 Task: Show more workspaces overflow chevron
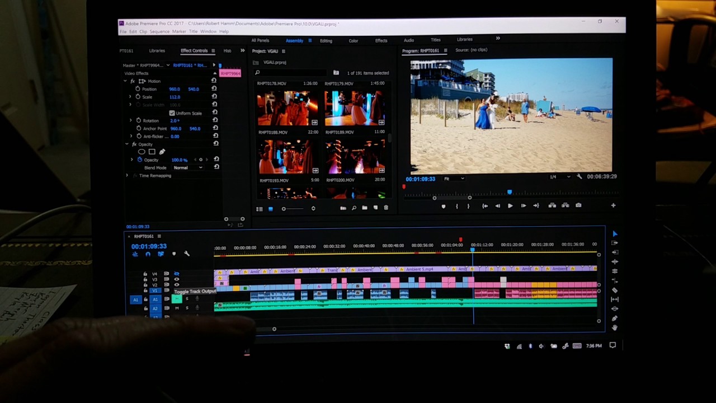498,39
